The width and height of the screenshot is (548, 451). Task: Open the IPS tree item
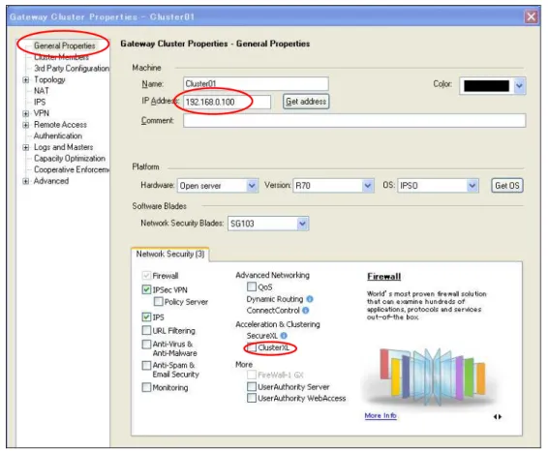40,102
